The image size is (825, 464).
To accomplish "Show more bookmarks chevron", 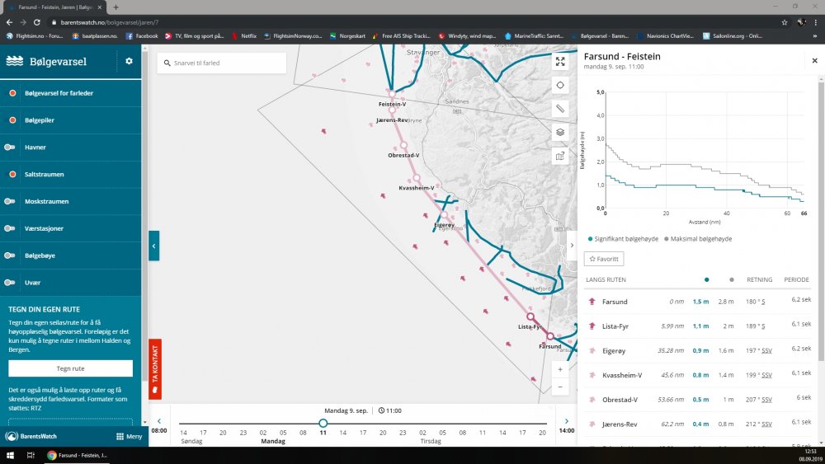I will pos(816,35).
